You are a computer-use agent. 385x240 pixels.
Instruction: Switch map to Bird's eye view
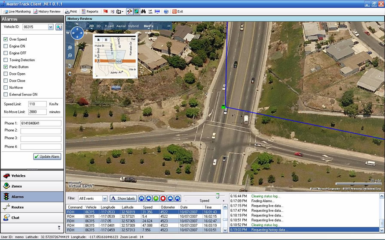[148, 26]
